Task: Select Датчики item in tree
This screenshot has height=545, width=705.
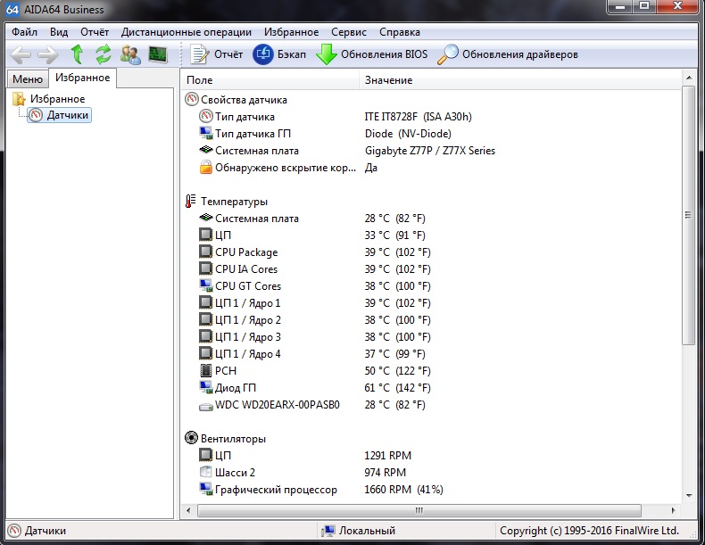Action: 68,115
